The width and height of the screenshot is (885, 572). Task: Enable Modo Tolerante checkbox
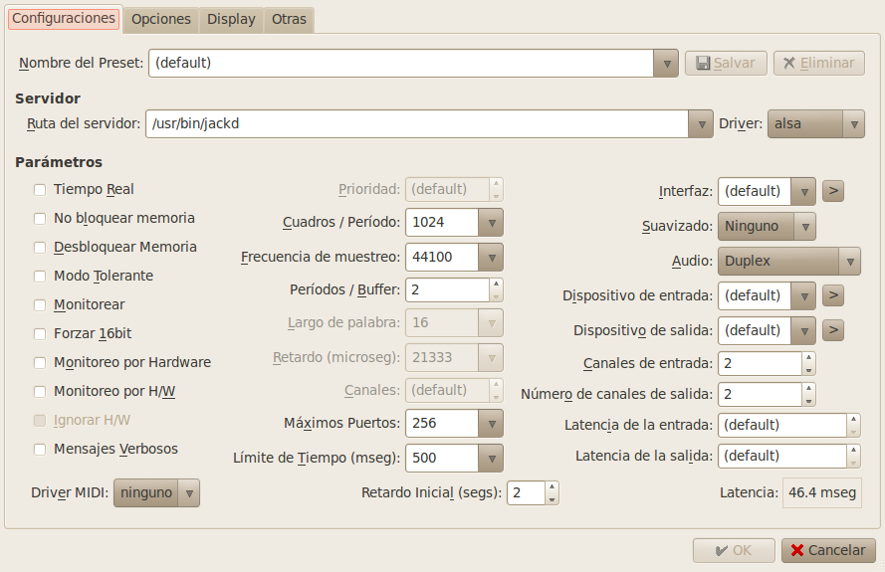pos(40,276)
